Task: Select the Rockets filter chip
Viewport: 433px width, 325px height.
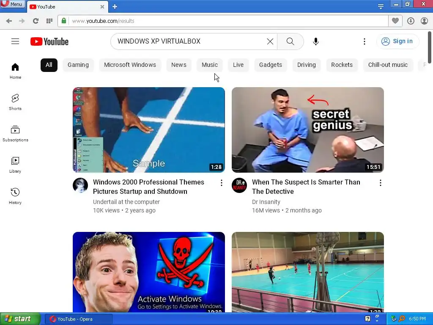Action: pos(342,65)
